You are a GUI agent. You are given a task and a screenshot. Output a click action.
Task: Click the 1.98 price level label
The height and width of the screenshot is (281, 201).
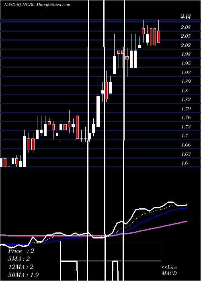point(186,54)
